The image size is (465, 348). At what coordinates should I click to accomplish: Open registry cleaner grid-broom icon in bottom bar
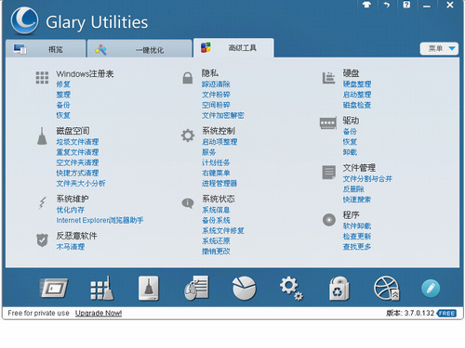[x=101, y=289]
